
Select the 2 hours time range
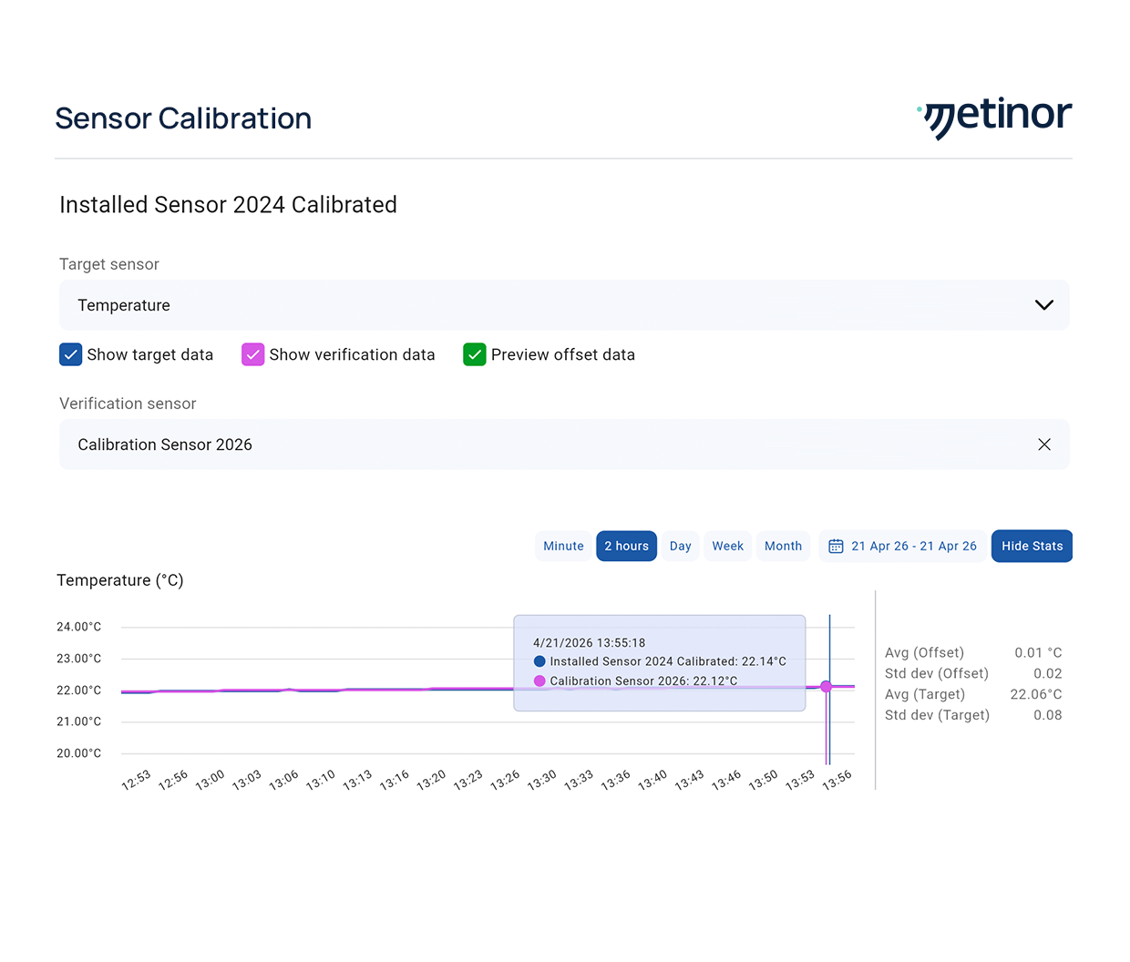pos(626,547)
